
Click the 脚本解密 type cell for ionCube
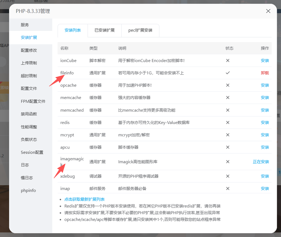[x=97, y=61]
